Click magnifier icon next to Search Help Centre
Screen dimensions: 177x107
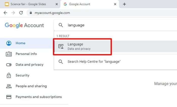tap(61, 62)
